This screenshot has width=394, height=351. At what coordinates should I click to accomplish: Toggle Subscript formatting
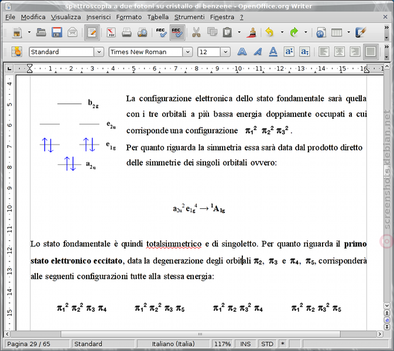coord(304,52)
